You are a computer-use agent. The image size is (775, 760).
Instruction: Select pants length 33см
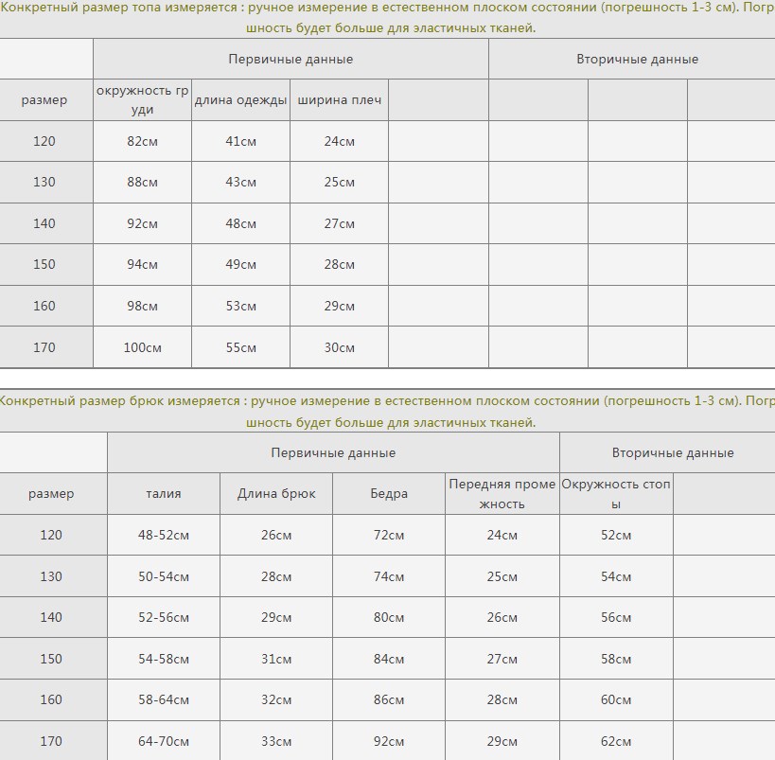276,742
